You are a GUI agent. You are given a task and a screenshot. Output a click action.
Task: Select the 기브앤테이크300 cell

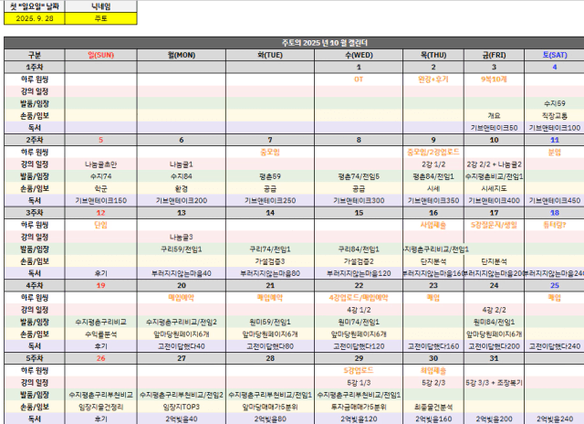(x=359, y=200)
